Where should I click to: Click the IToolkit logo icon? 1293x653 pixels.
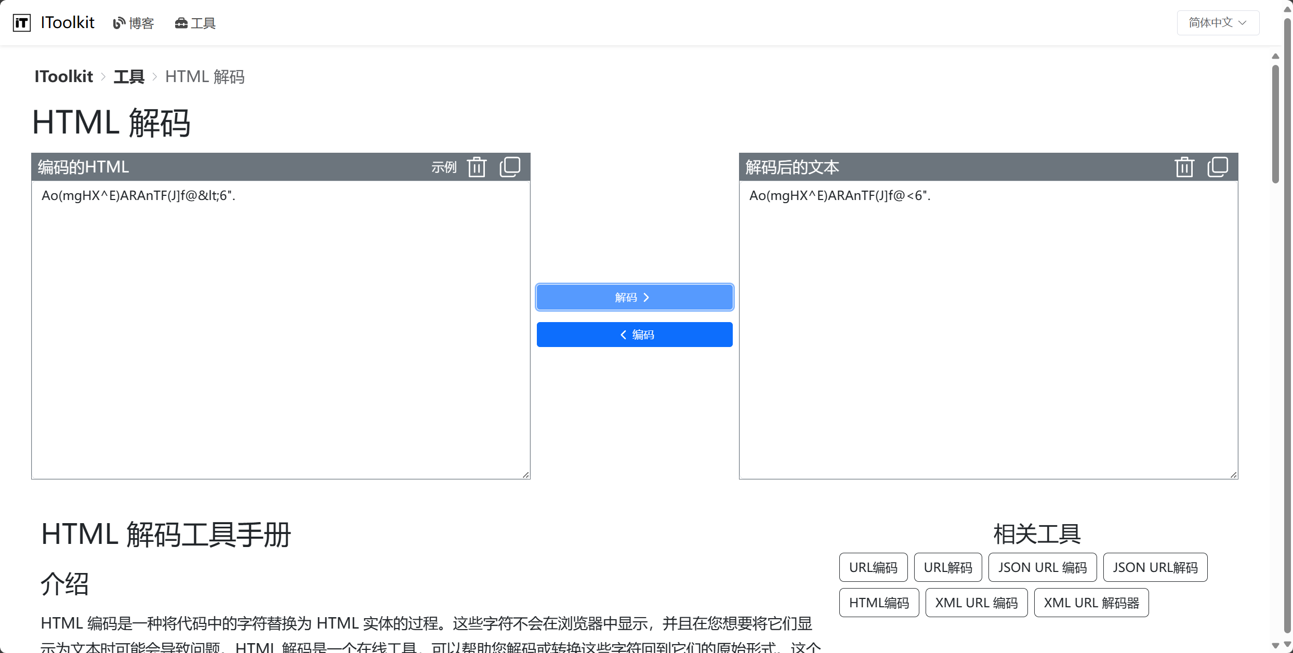pyautogui.click(x=22, y=23)
